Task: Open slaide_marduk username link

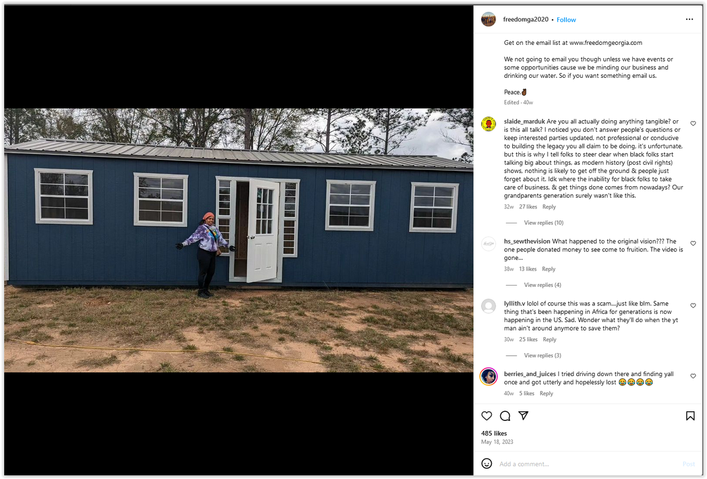Action: (x=524, y=121)
